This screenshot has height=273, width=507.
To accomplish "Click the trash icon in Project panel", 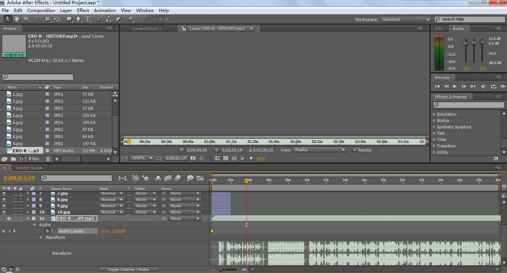I will tap(48, 159).
